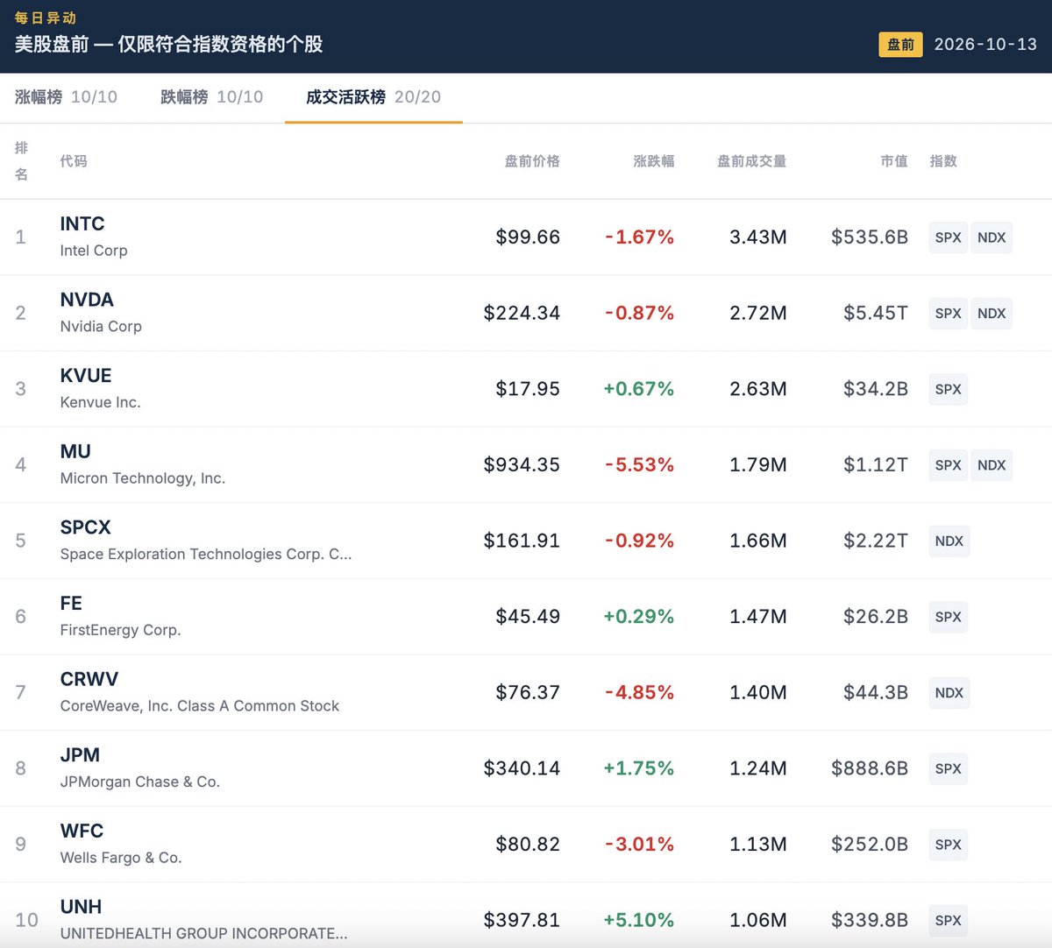The height and width of the screenshot is (948, 1052).
Task: Click the 2.63M volume value
Action: (x=758, y=389)
